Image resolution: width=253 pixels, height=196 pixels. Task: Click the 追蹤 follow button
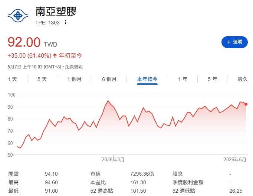pos(234,42)
